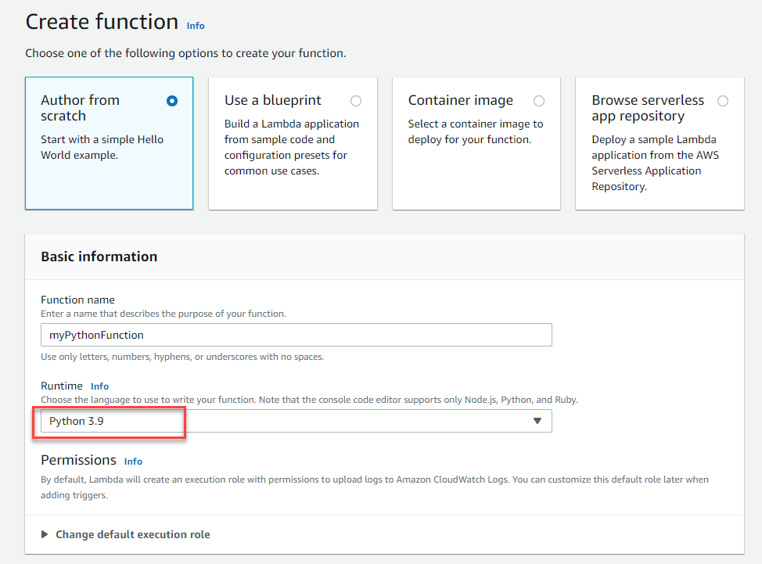The image size is (762, 564).
Task: Click the Basic information section header
Action: (99, 257)
